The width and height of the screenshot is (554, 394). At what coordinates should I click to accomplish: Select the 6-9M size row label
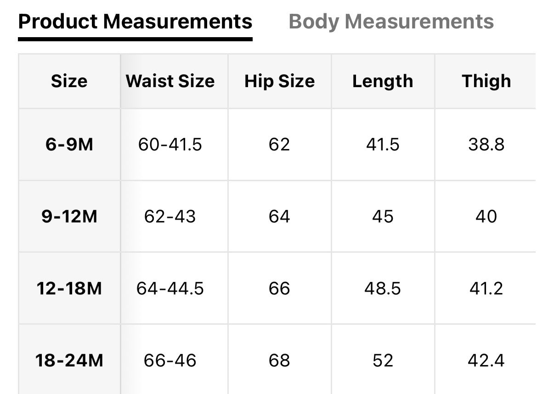69,144
